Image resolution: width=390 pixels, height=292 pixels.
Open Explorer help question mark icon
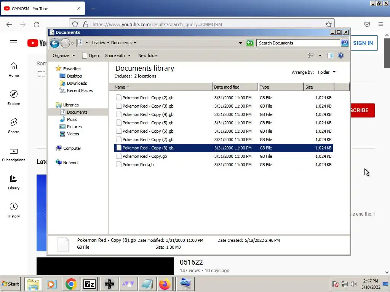[341, 56]
